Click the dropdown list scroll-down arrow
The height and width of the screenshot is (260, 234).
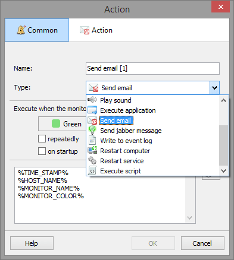(x=224, y=170)
